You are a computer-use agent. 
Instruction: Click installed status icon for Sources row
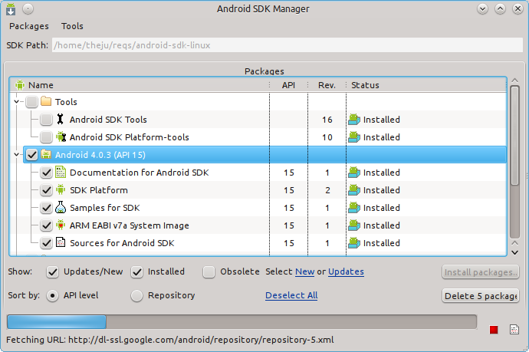click(354, 242)
